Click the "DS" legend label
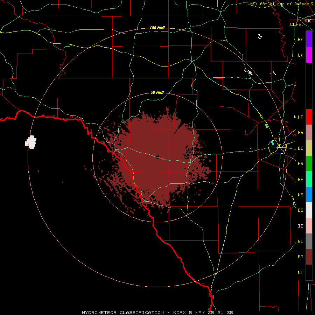Image resolution: width=315 pixels, height=315 pixels. [x=300, y=210]
